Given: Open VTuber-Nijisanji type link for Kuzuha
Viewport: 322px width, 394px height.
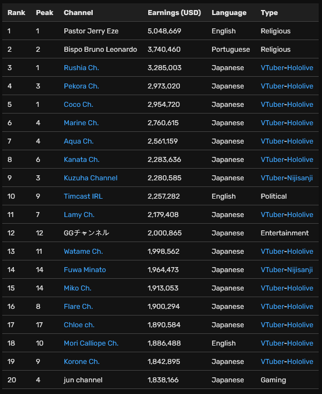Looking at the screenshot, I should click(286, 178).
